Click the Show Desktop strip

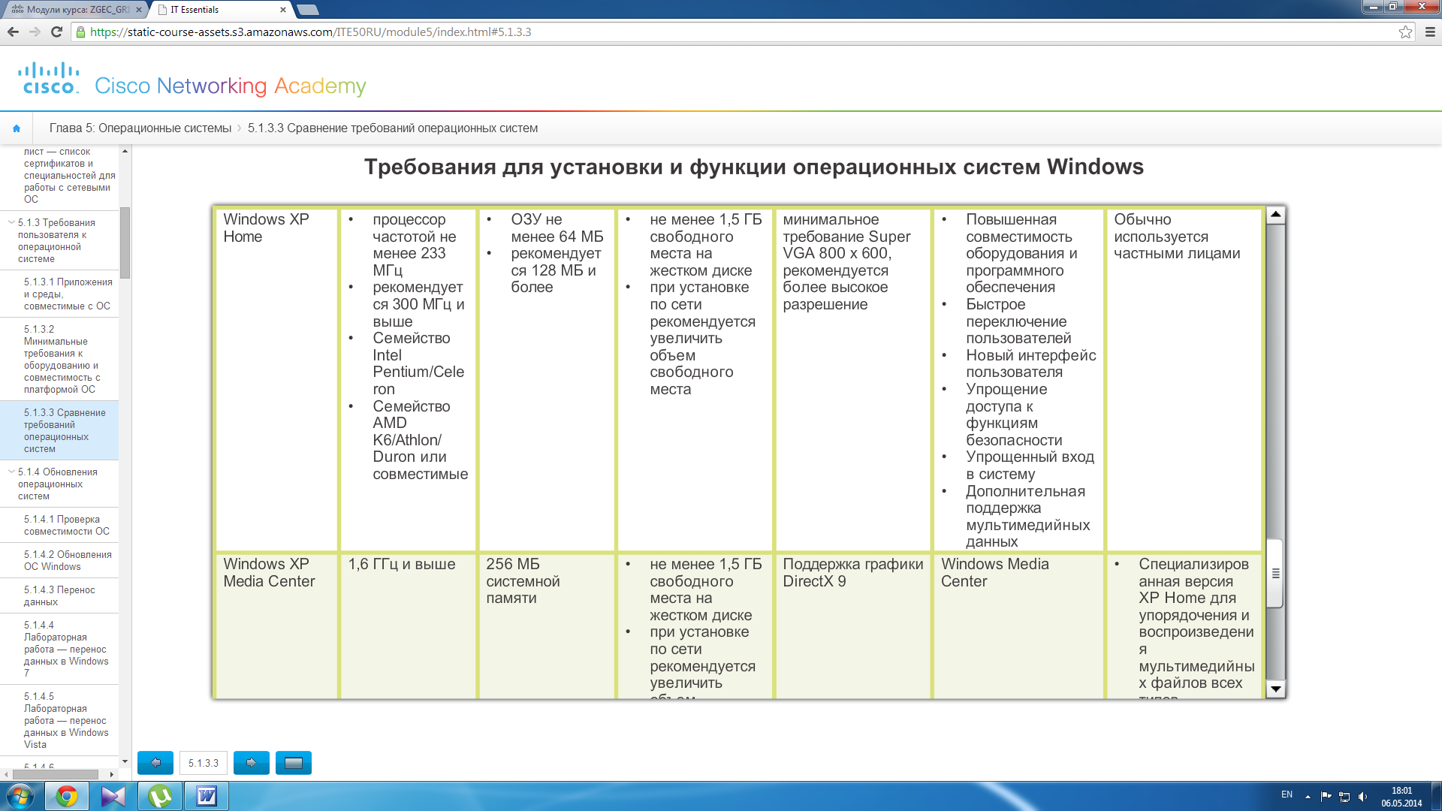1436,796
